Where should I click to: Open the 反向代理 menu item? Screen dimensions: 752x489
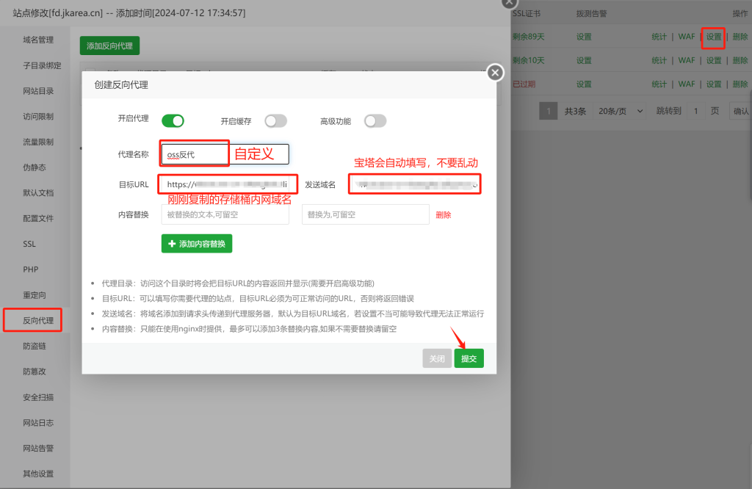click(38, 321)
